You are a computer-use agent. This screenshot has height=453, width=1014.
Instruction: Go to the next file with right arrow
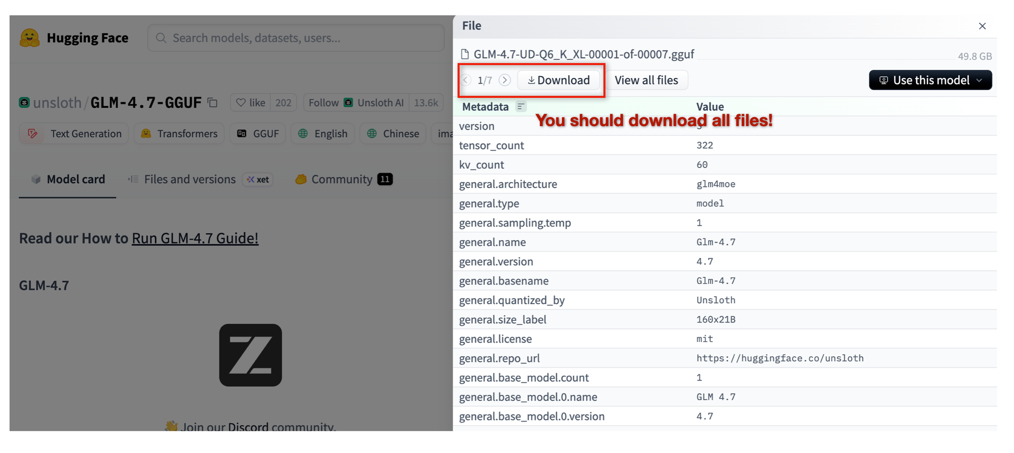click(504, 80)
